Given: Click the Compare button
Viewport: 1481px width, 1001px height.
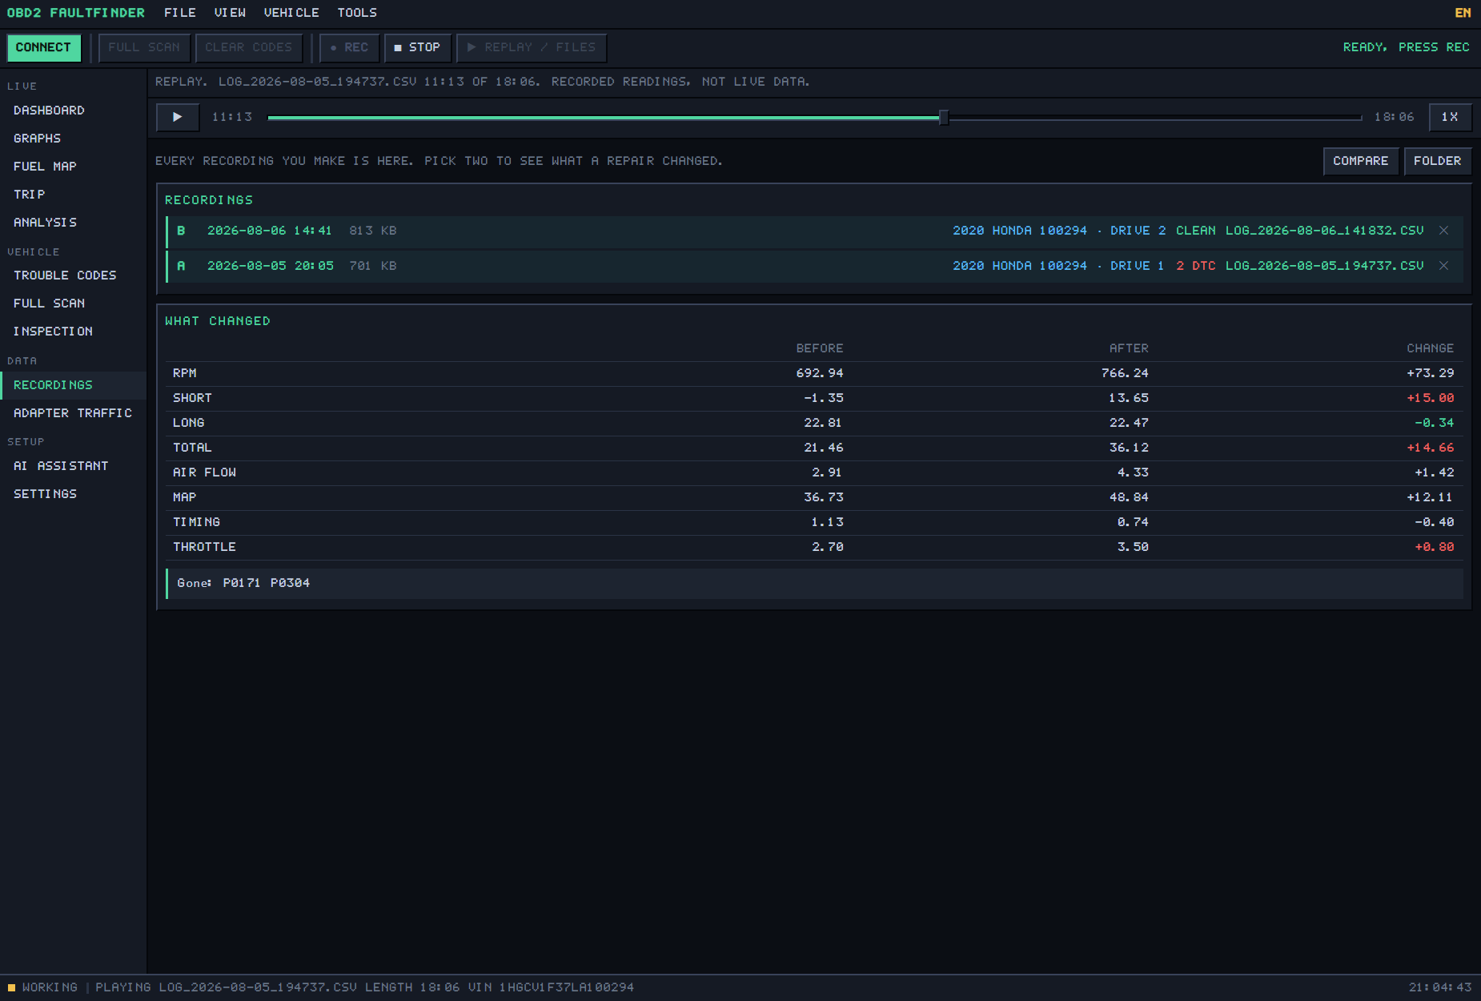Looking at the screenshot, I should tap(1360, 161).
